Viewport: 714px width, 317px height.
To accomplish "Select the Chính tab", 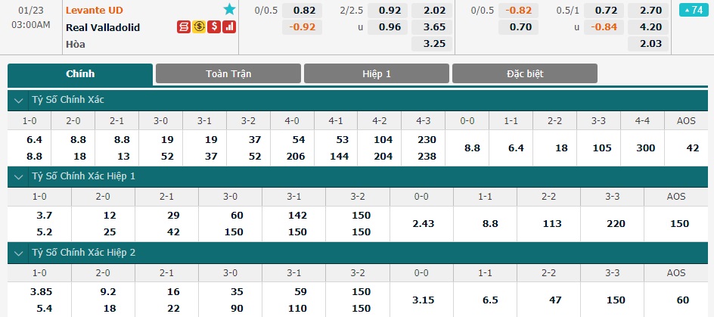I will click(x=80, y=74).
